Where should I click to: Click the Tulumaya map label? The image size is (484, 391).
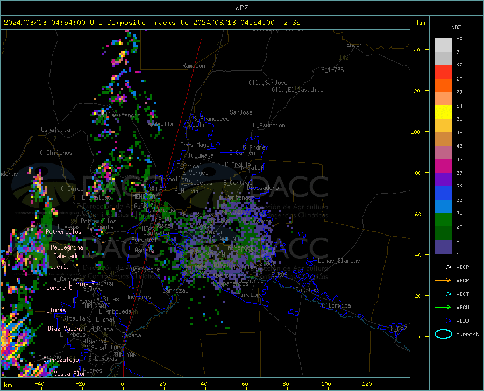click(201, 155)
